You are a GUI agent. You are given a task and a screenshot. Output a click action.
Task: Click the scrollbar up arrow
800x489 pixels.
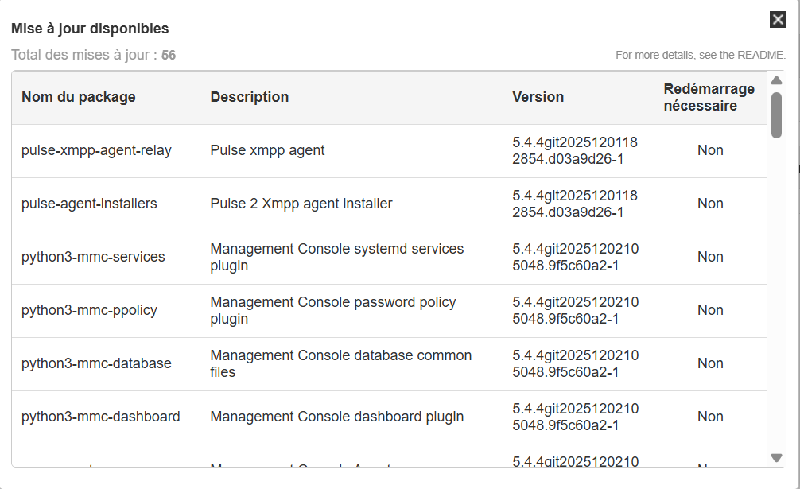tap(776, 80)
